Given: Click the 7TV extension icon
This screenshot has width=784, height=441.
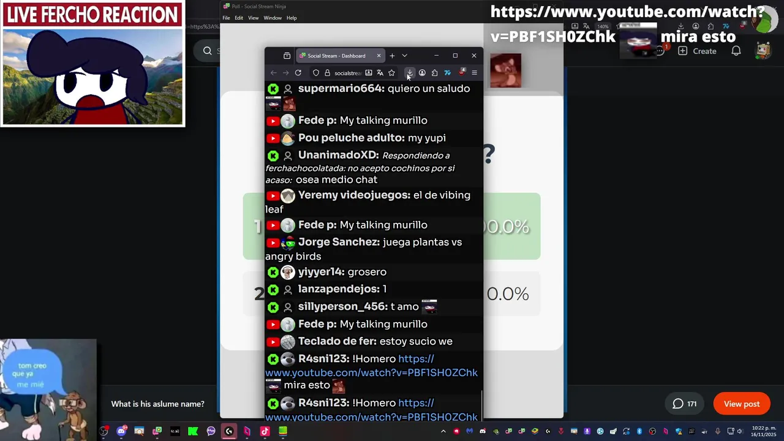Looking at the screenshot, I should (447, 73).
